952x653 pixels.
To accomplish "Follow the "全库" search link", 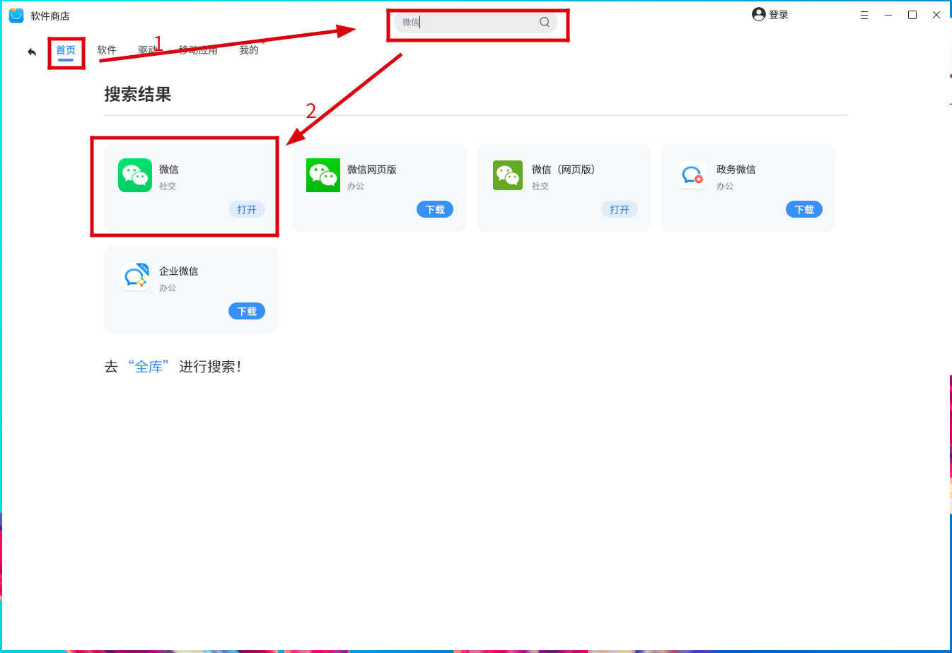I will pos(149,367).
